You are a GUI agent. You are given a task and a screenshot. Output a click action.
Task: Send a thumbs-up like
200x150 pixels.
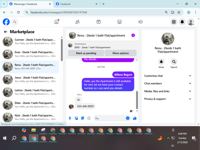tap(135, 118)
